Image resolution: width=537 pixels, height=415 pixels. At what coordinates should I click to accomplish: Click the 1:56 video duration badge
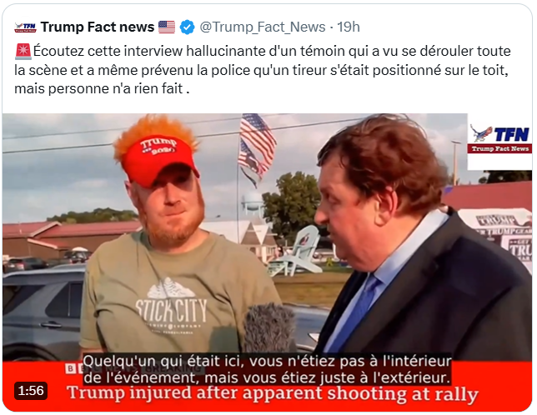31,391
